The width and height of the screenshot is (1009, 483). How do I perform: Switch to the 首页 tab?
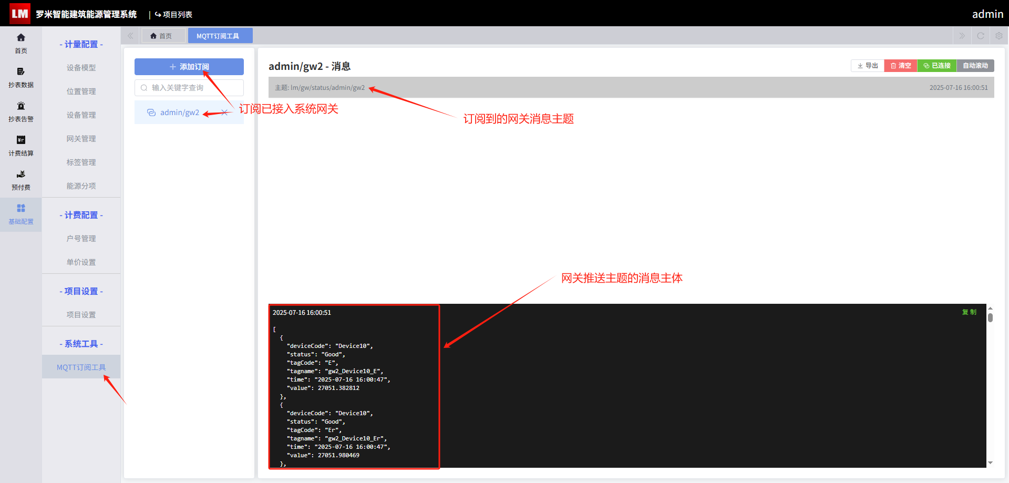coord(161,36)
